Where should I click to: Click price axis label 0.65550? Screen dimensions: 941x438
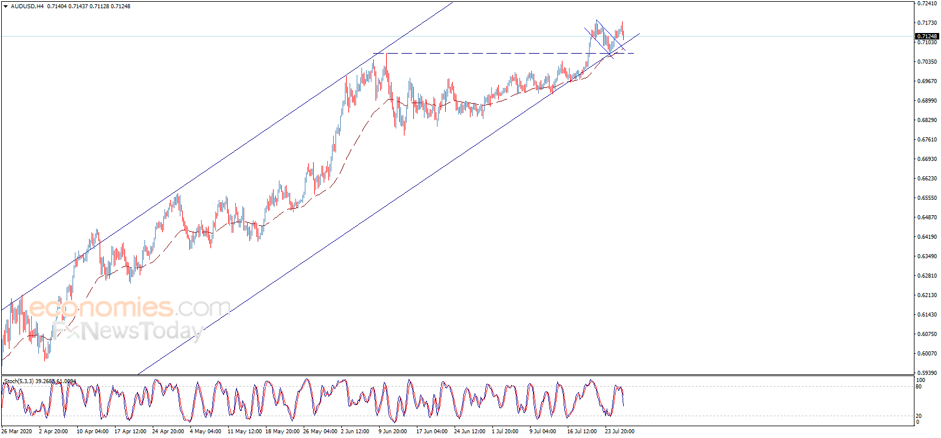[x=927, y=198]
